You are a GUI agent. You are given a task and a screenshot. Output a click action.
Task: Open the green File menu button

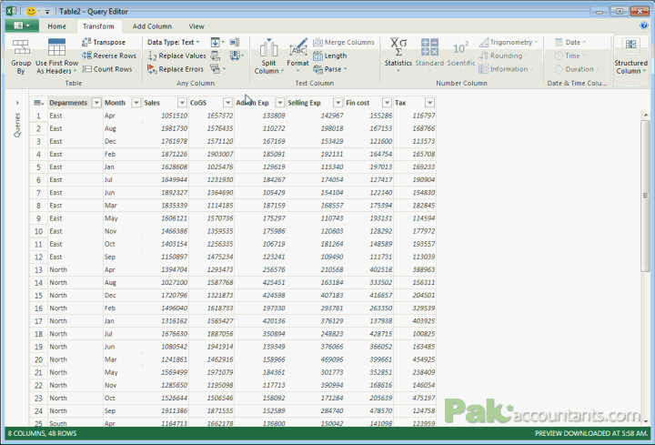tap(22, 25)
